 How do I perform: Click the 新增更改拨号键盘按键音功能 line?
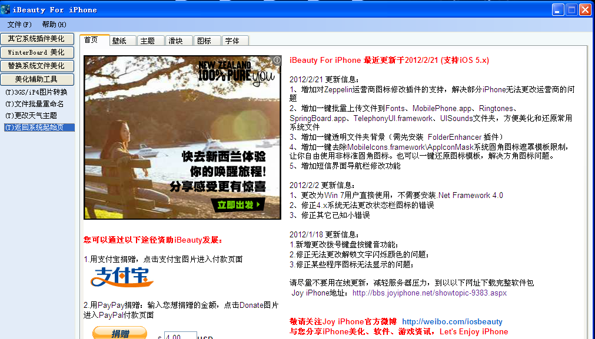(x=344, y=244)
